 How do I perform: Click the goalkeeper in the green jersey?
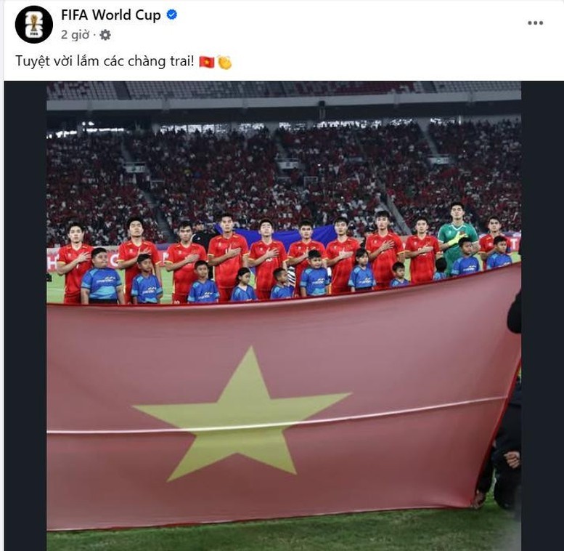(x=456, y=236)
